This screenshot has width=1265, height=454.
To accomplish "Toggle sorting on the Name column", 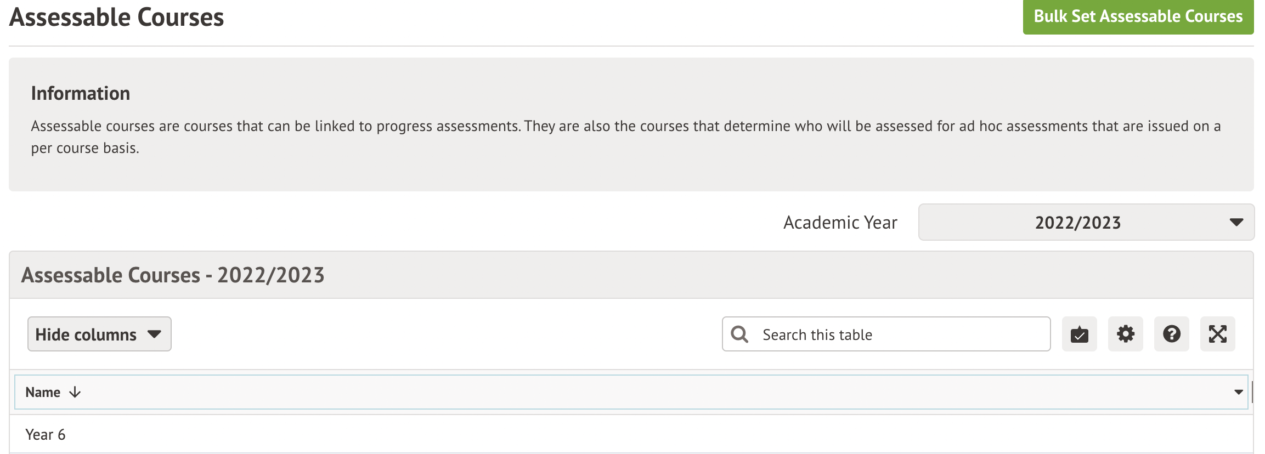I will [43, 392].
